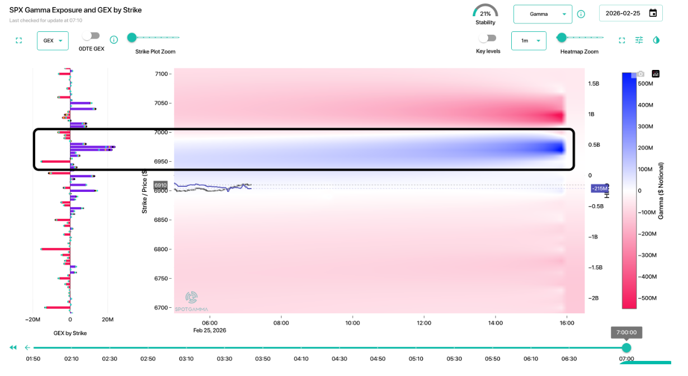Viewport: 688px width, 376px height.
Task: Open the Gamma dropdown selector
Action: pos(543,13)
